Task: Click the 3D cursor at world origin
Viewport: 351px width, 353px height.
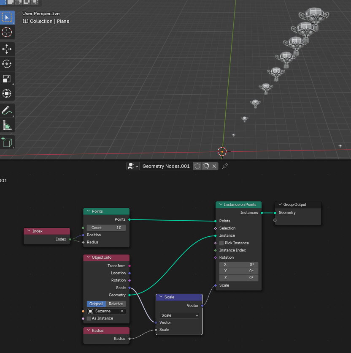Action: point(222,151)
